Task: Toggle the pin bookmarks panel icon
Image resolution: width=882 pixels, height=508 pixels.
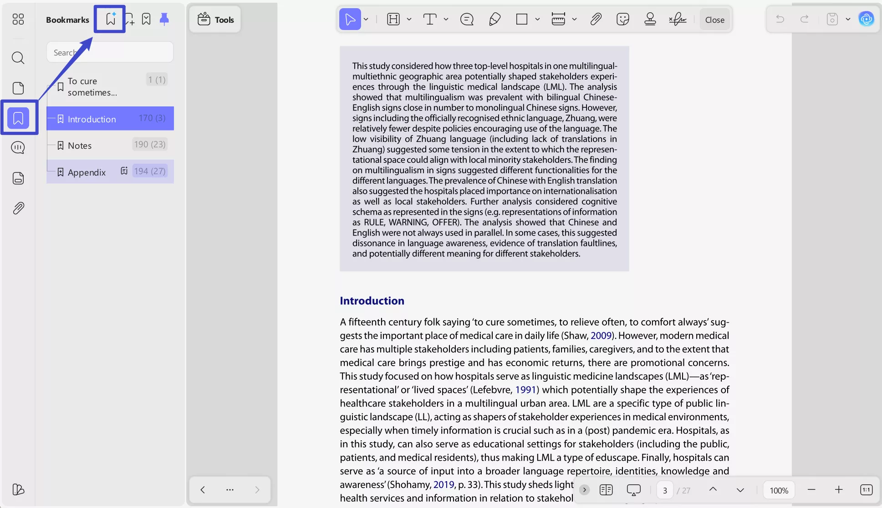Action: point(164,19)
